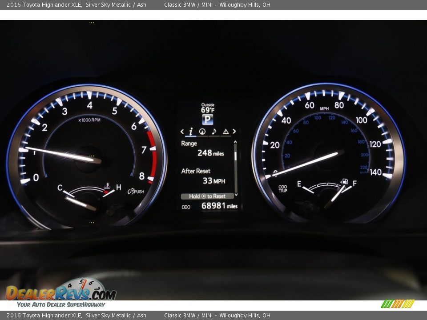Screen dimensions: 427x320
Task: Select the 'After Reset' label
Action: coord(196,171)
